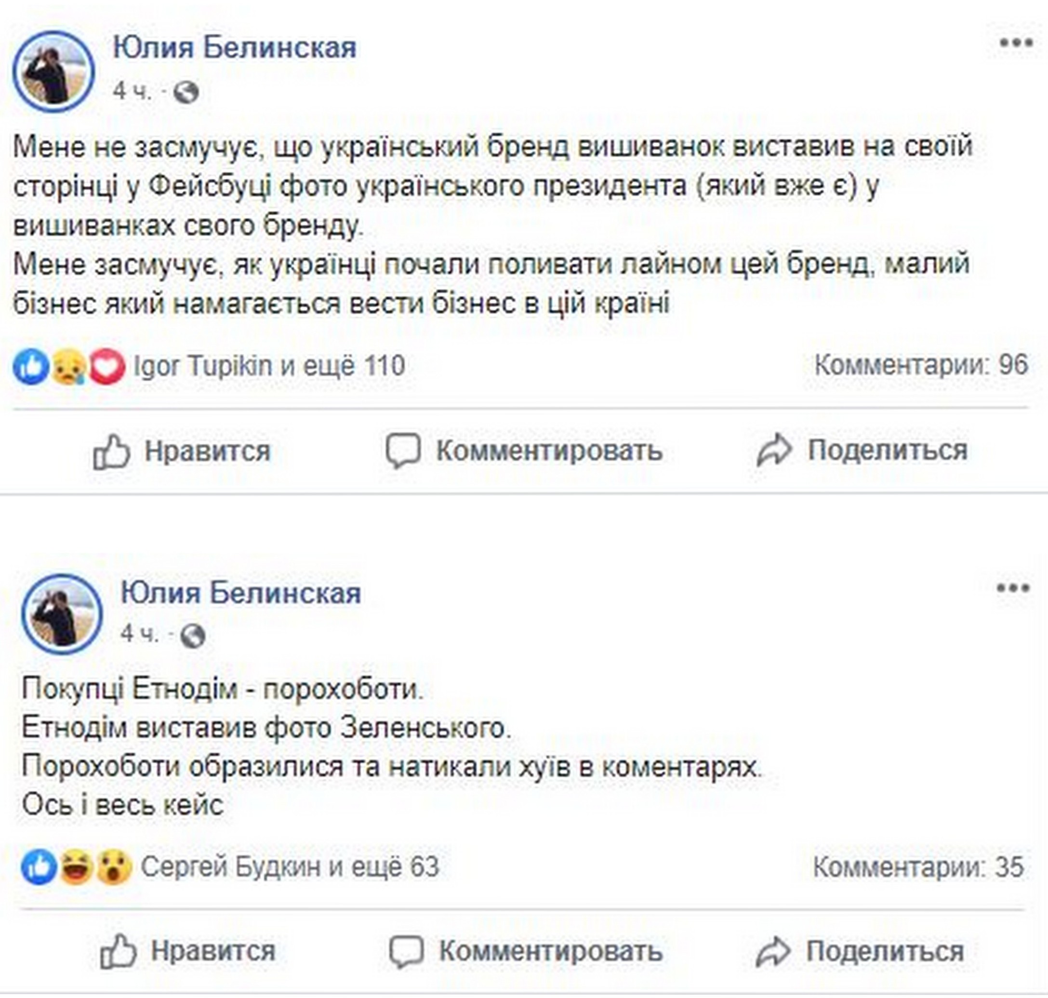This screenshot has height=998, width=1048.
Task: Share the first post via Поделиться
Action: click(x=862, y=450)
